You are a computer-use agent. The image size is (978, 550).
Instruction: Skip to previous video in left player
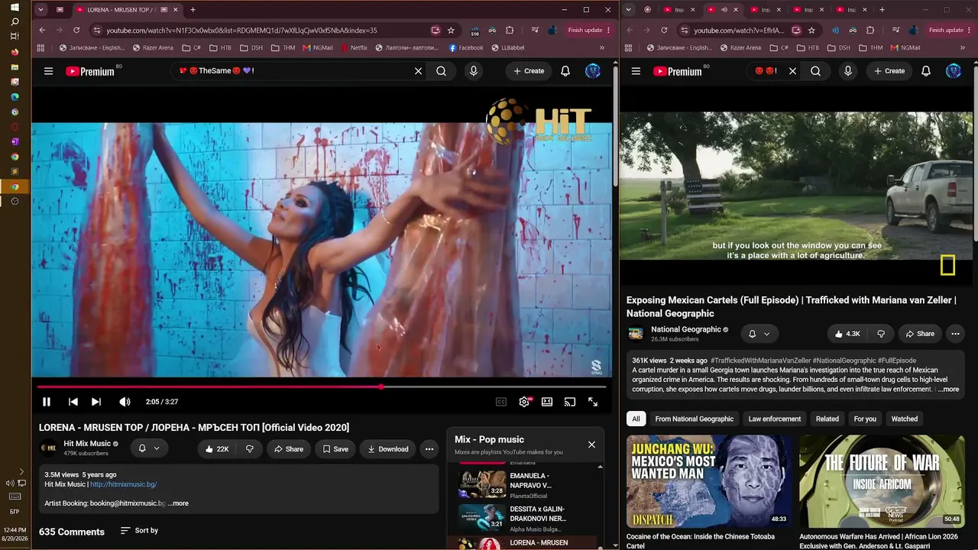pyautogui.click(x=73, y=402)
